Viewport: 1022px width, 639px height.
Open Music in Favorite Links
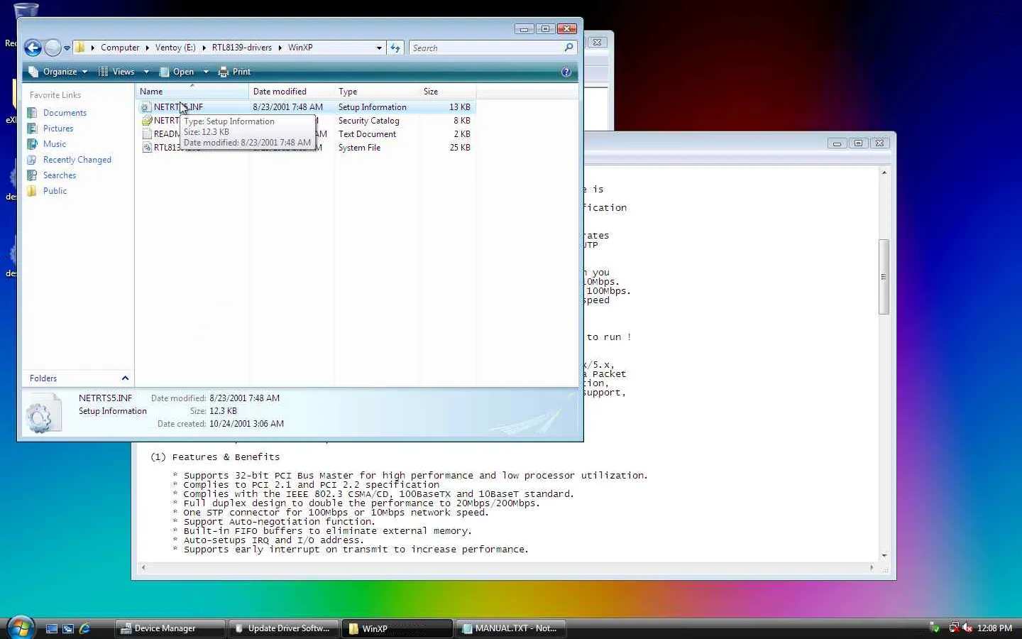coord(55,144)
